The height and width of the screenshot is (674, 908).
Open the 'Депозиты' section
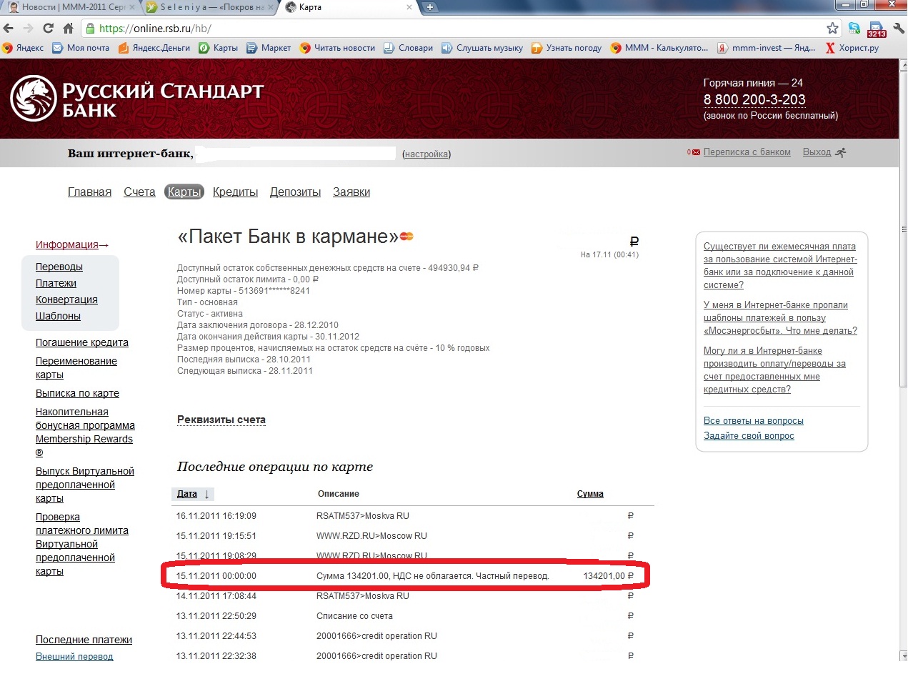pyautogui.click(x=295, y=192)
